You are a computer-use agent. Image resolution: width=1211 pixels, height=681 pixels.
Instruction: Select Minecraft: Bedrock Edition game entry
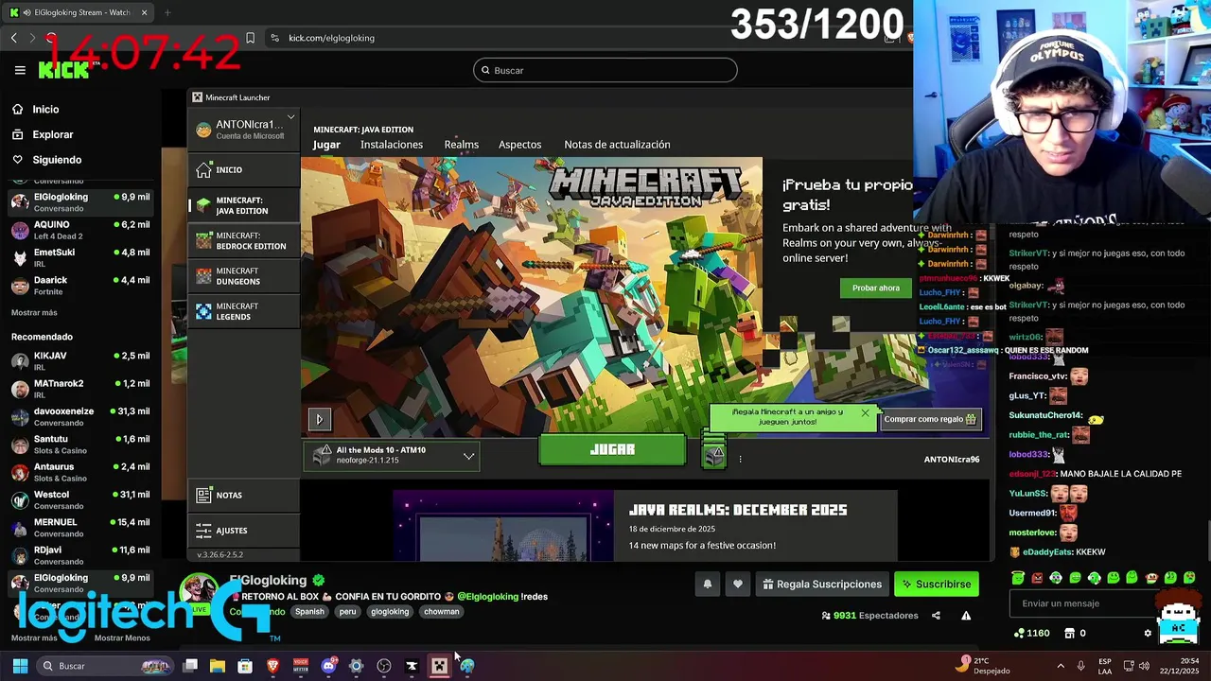click(244, 240)
